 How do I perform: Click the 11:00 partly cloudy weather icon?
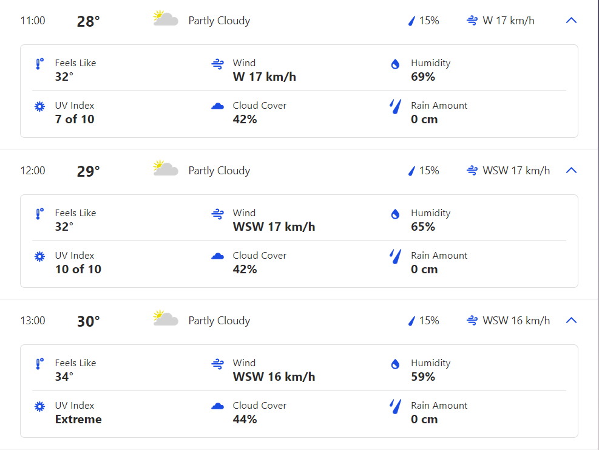point(166,19)
